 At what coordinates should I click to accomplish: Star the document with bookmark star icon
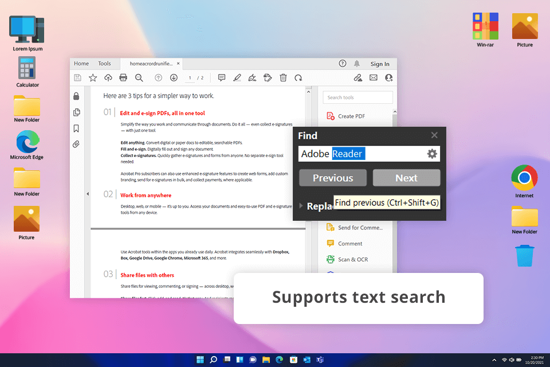93,77
